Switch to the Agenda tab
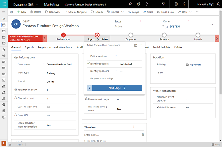Screen dimensions: 222x147 click(x=29, y=48)
